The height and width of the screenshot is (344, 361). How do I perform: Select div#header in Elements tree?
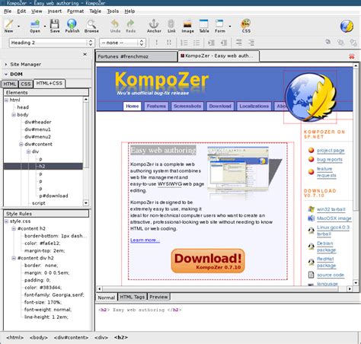[x=38, y=122]
